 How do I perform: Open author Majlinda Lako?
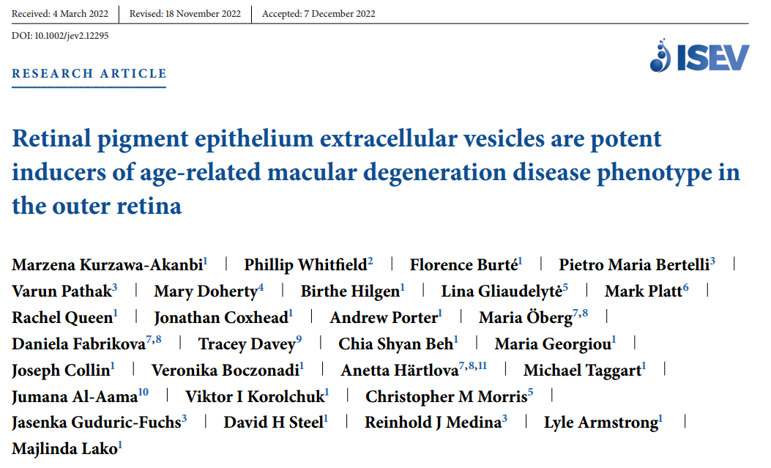(x=64, y=449)
